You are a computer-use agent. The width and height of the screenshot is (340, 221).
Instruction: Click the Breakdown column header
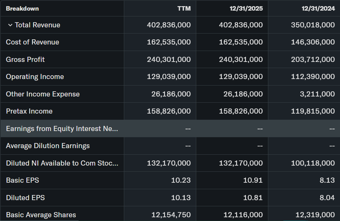click(22, 9)
